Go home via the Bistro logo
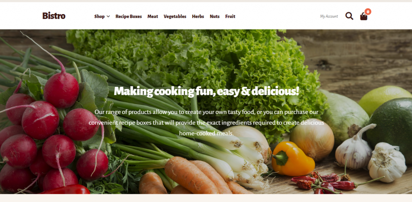This screenshot has width=412, height=202. click(54, 16)
